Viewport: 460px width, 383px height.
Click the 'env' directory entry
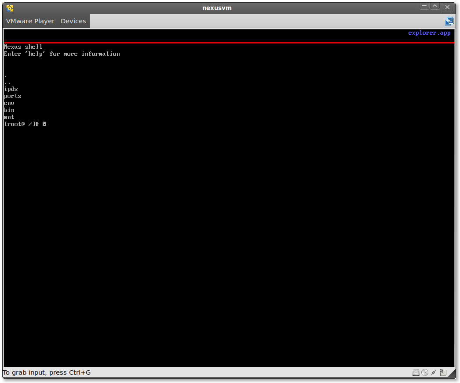[9, 103]
